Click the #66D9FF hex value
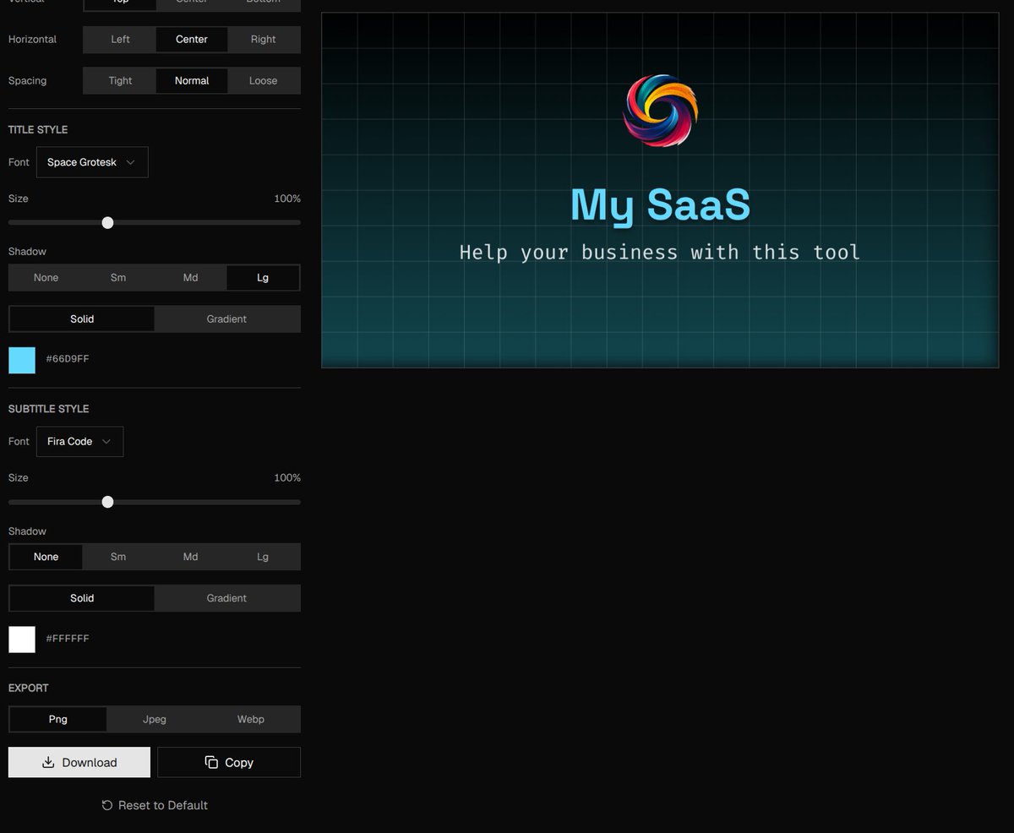 click(x=68, y=359)
